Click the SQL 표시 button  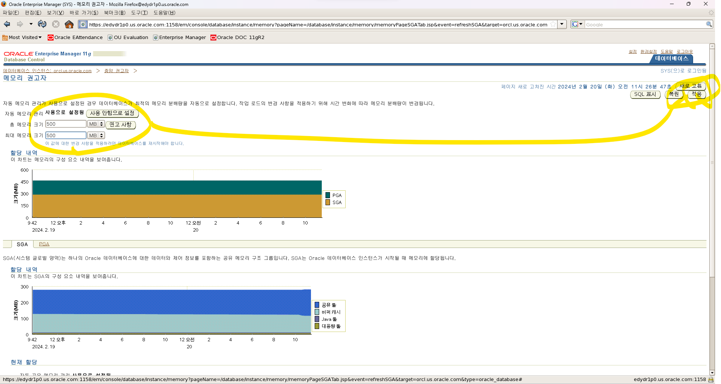[x=645, y=94]
